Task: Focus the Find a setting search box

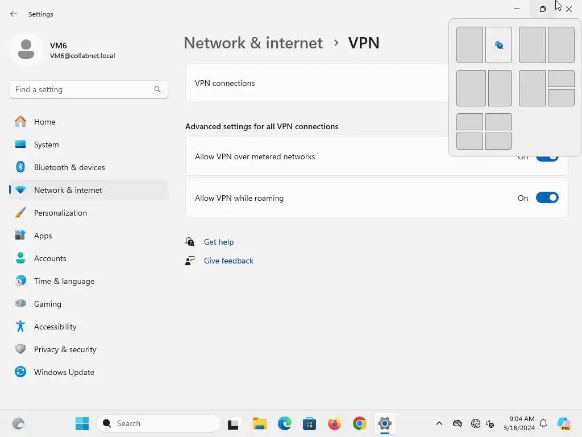Action: click(x=88, y=89)
